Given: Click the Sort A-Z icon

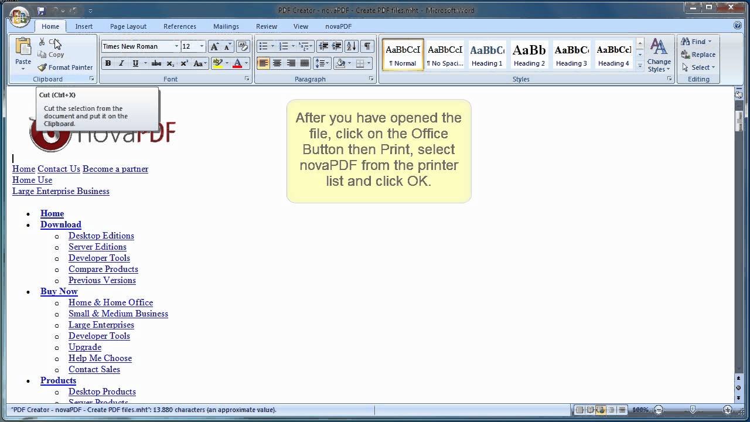Looking at the screenshot, I should click(352, 46).
